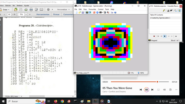Click the edit-document pencil icon in PDF reader
Screen dimensions: 185x104
[36, 10]
